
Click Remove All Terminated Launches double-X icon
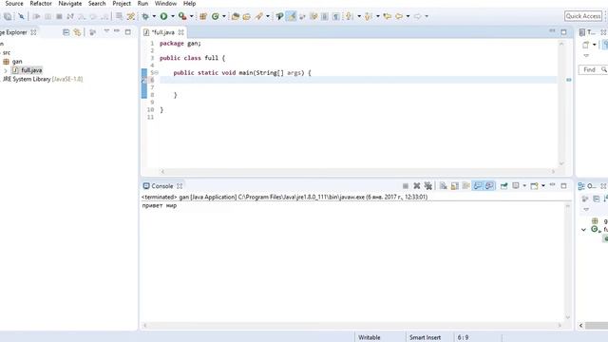[x=428, y=186]
